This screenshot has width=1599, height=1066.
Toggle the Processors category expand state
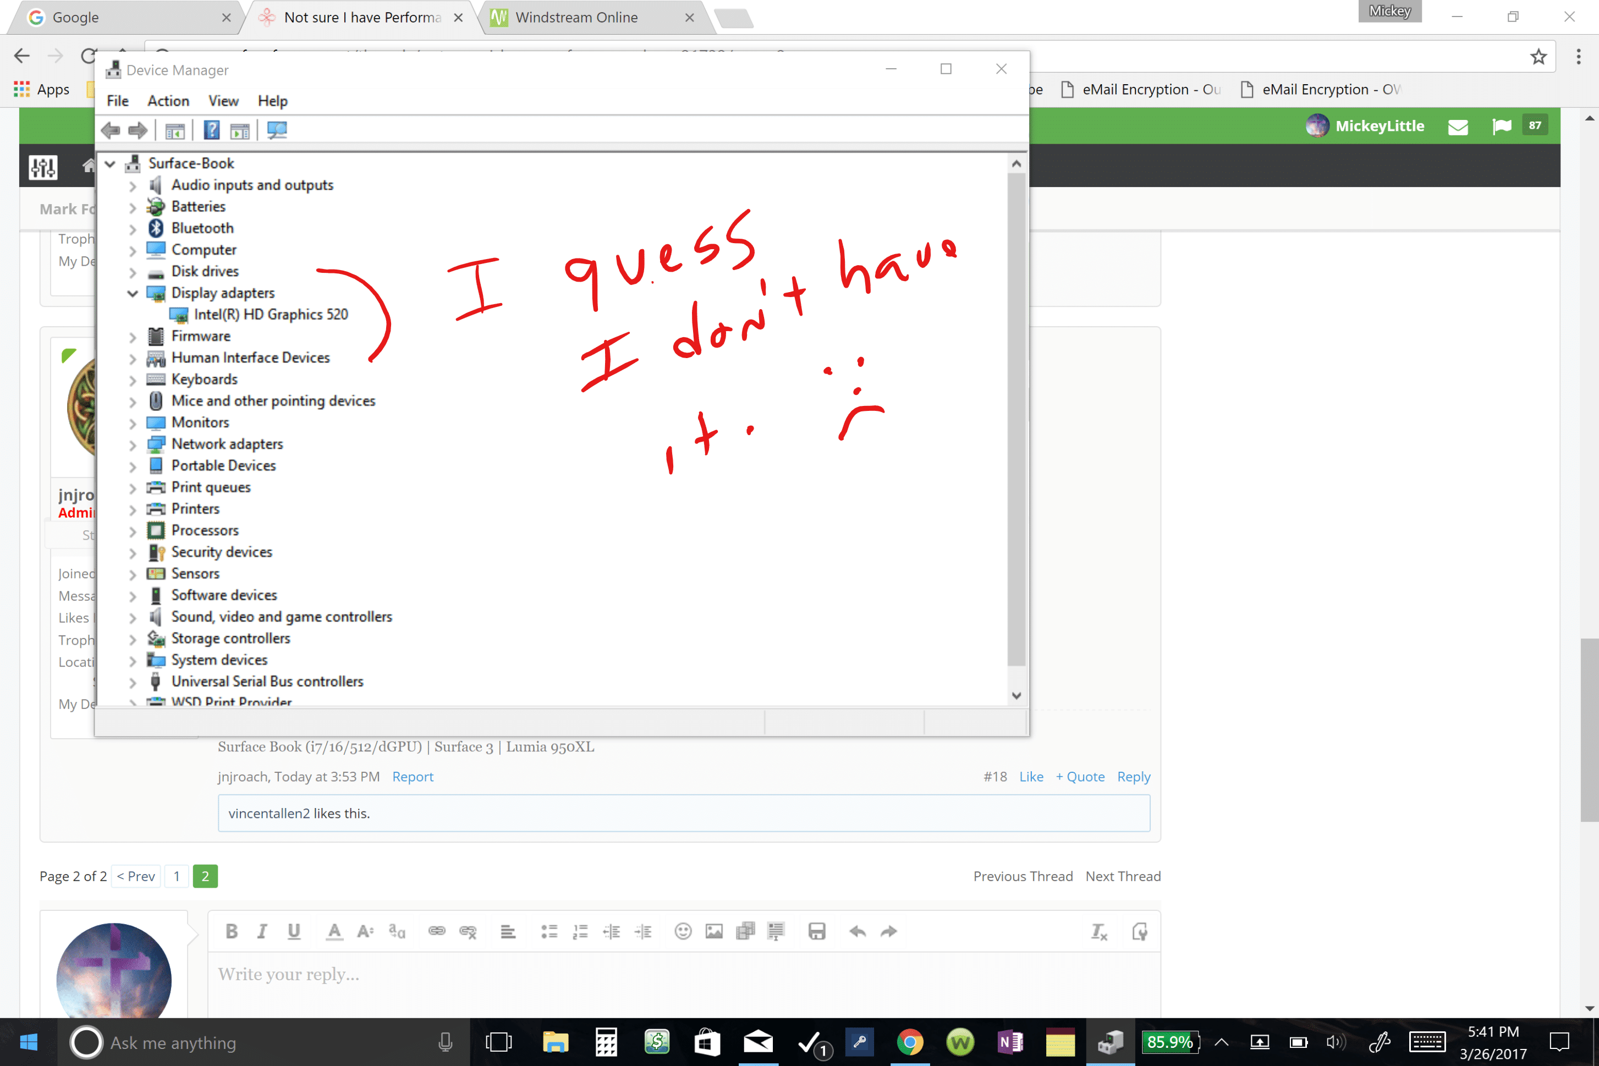pos(132,530)
